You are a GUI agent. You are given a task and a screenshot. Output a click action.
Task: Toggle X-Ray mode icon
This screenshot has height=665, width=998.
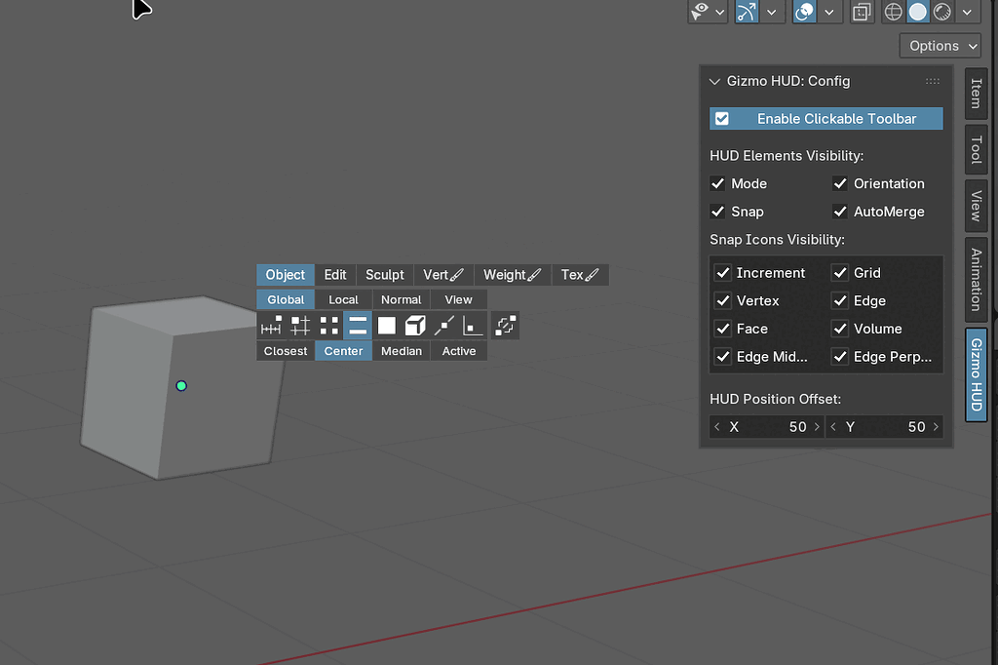pyautogui.click(x=862, y=12)
